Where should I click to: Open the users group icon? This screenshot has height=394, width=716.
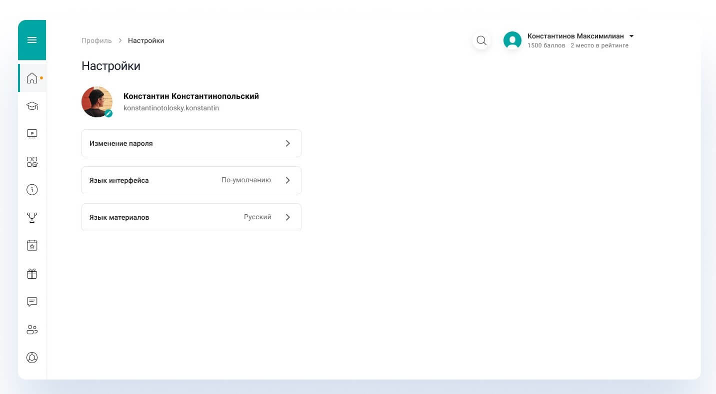pyautogui.click(x=32, y=330)
